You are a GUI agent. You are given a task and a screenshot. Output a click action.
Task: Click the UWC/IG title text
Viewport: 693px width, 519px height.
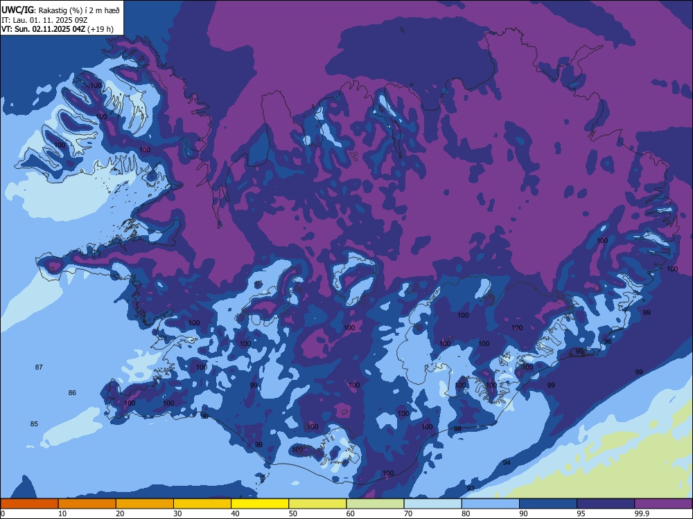[x=17, y=10]
